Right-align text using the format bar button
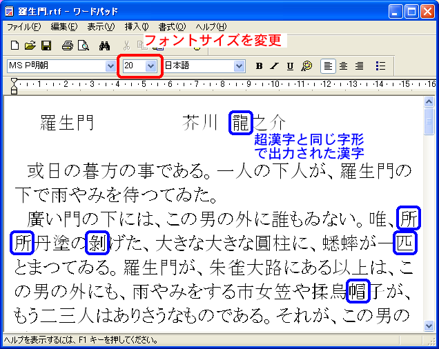Screen dimensions: 439x349 (359, 66)
